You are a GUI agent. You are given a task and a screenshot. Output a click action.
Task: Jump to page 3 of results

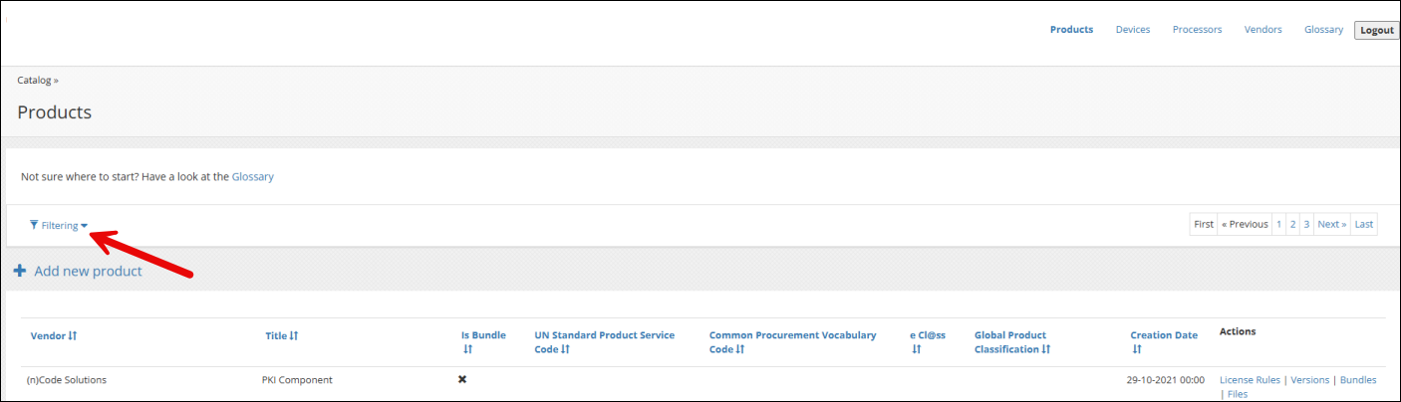tap(1306, 224)
